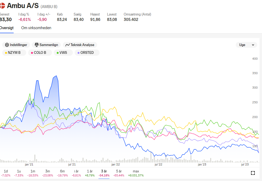
Task: Click the Højest value 91,86
Action: (95, 20)
